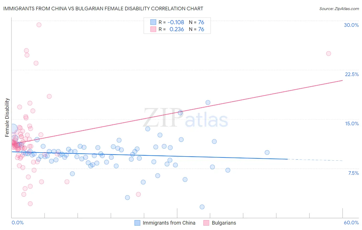Viewport: 362px width, 230px height.
Task: Click the highest pink point near 30%
Action: point(39,25)
